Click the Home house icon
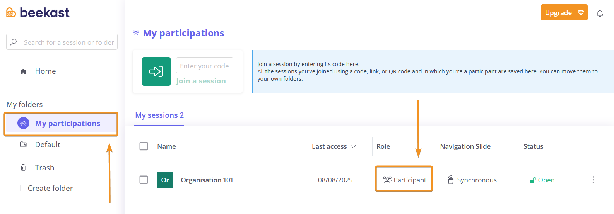The width and height of the screenshot is (614, 214). tap(23, 71)
